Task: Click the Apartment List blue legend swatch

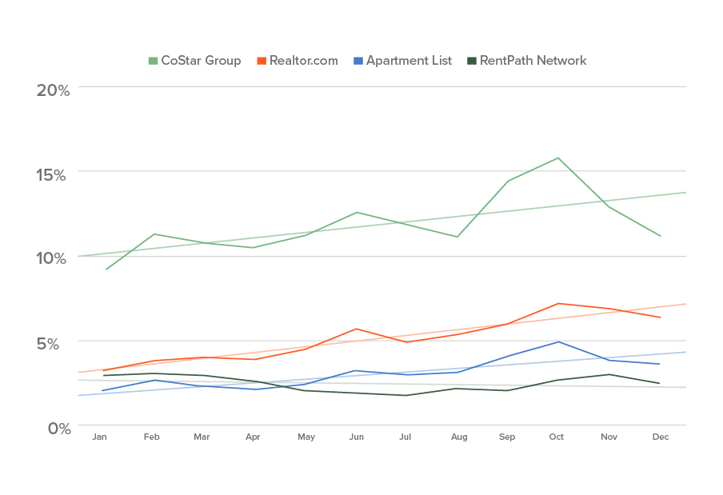Action: click(358, 61)
